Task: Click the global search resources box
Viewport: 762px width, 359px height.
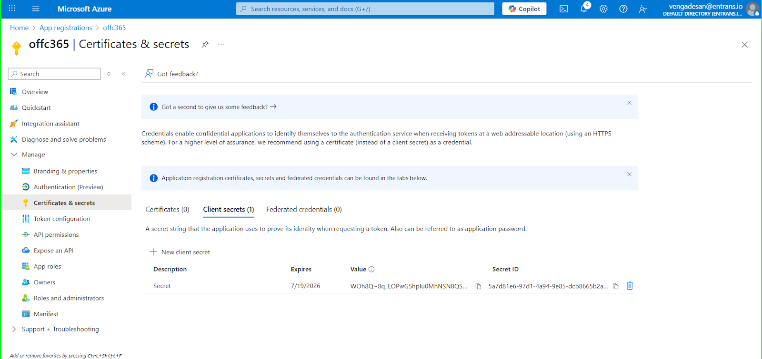Action: tap(365, 9)
